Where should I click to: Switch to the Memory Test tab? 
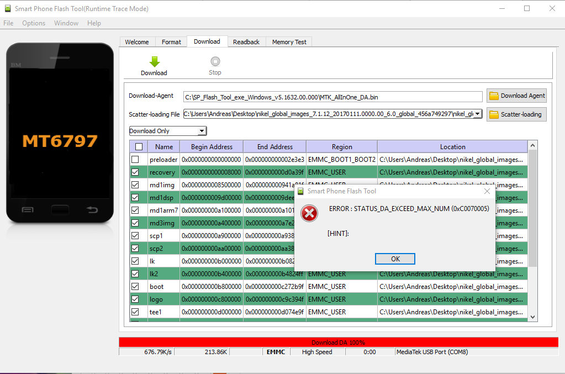(x=289, y=42)
